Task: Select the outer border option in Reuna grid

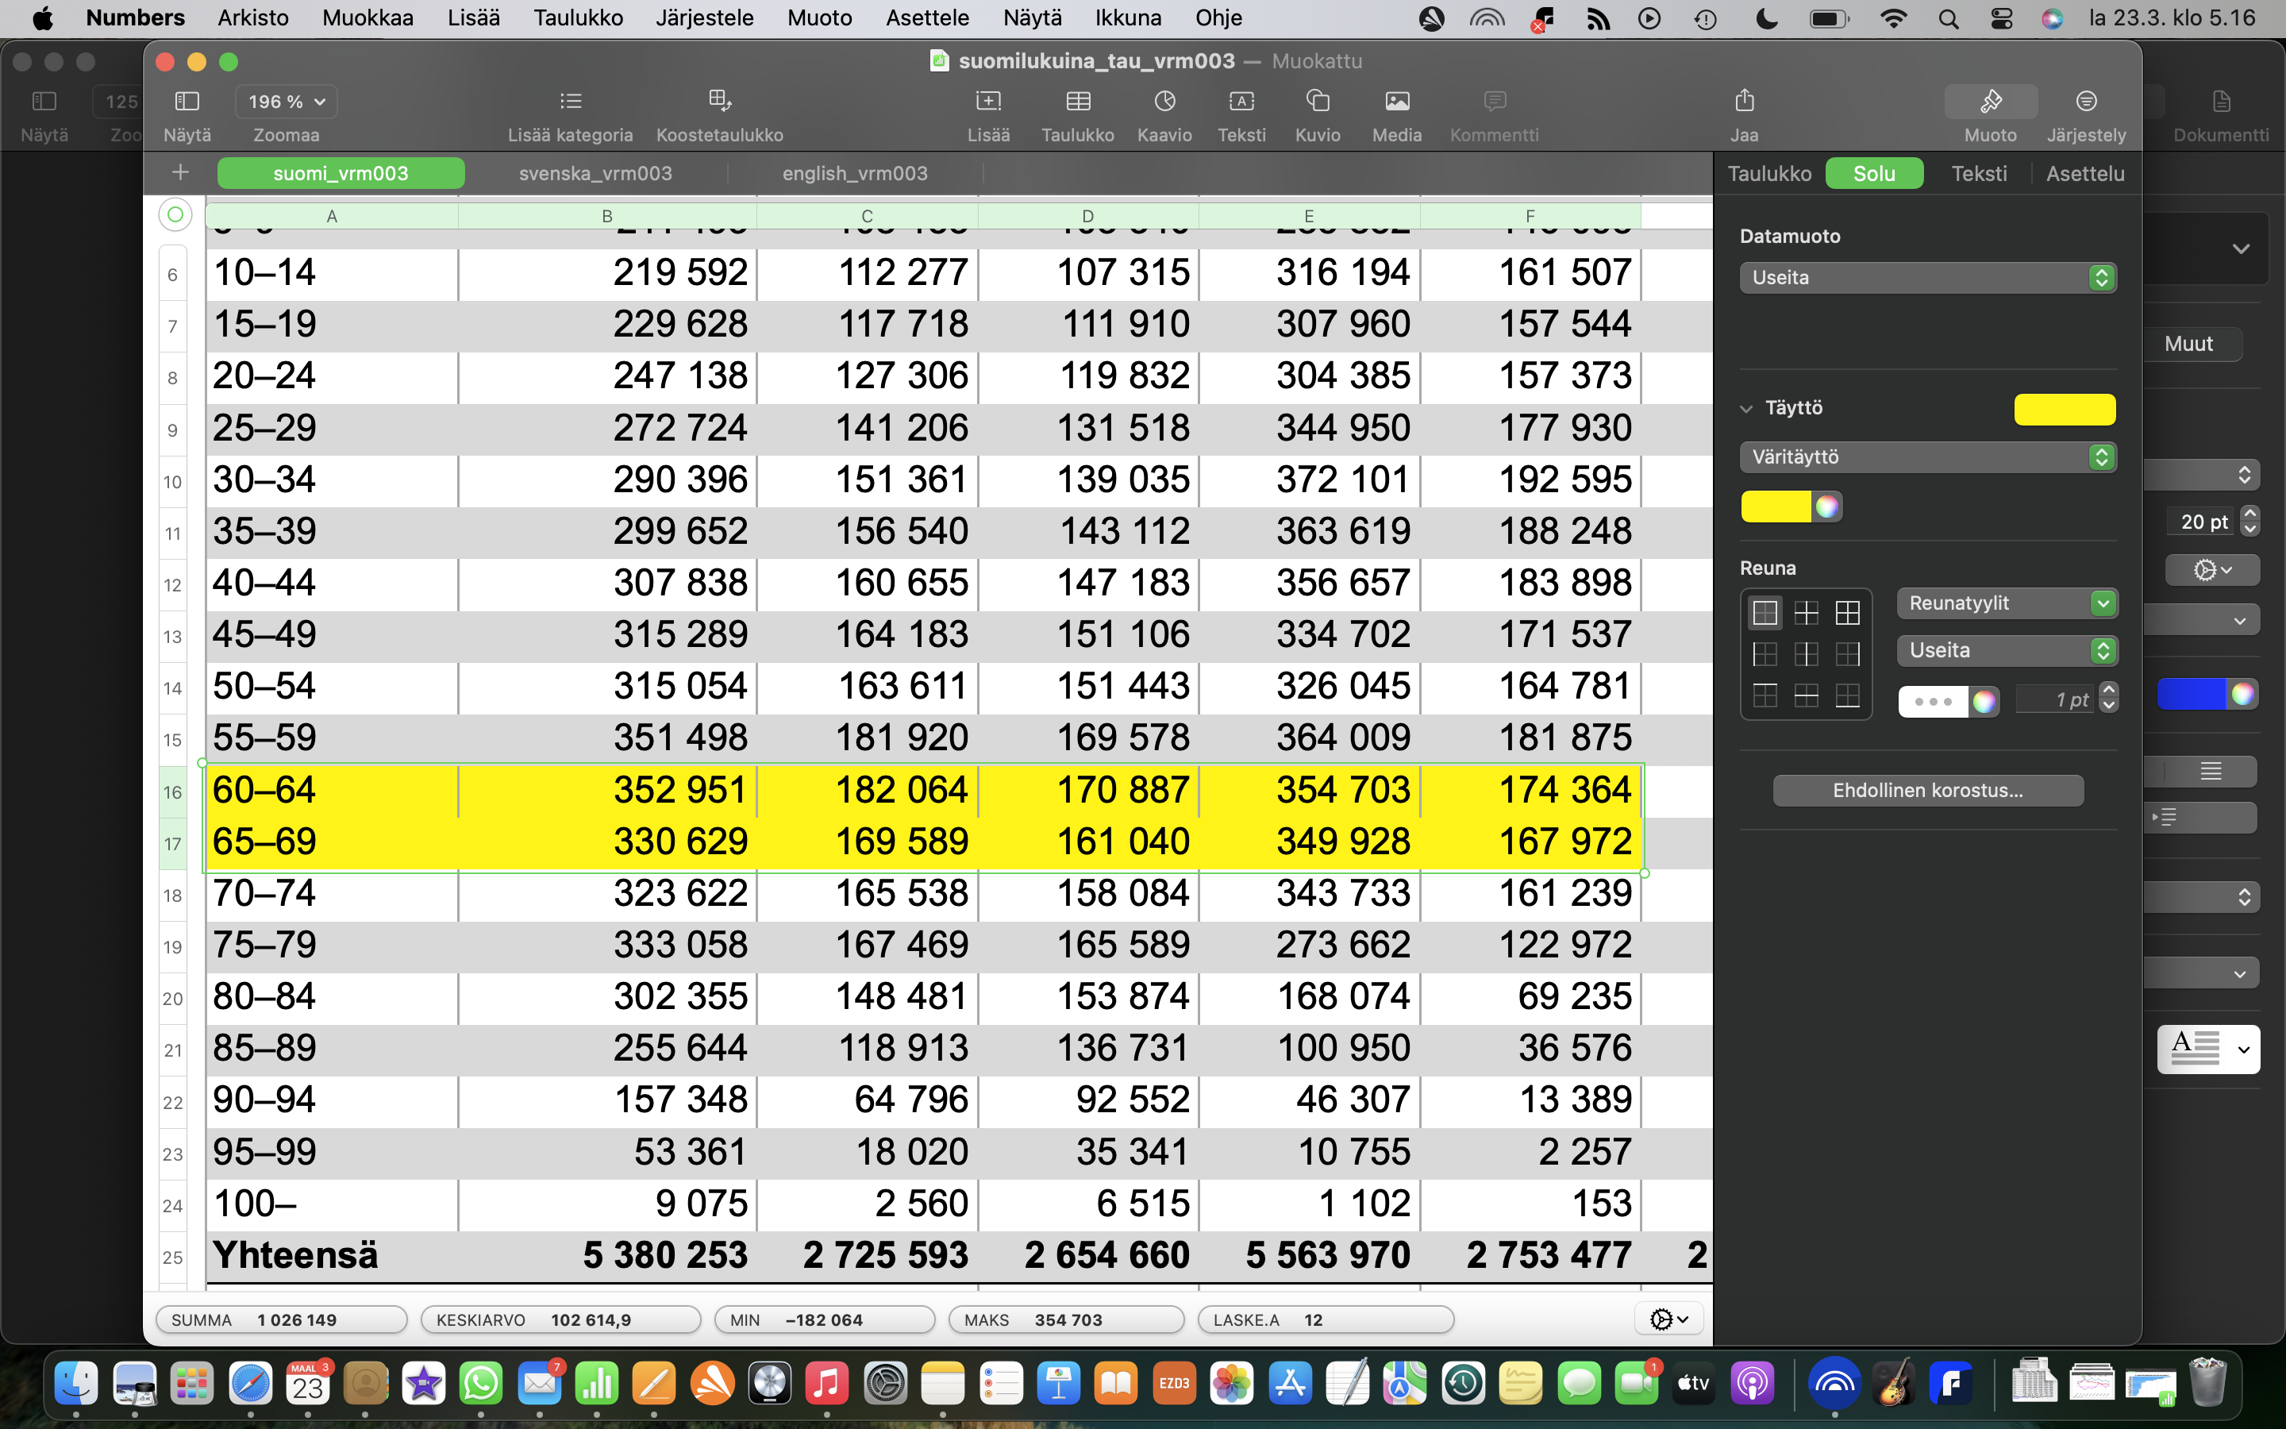Action: coord(1765,612)
